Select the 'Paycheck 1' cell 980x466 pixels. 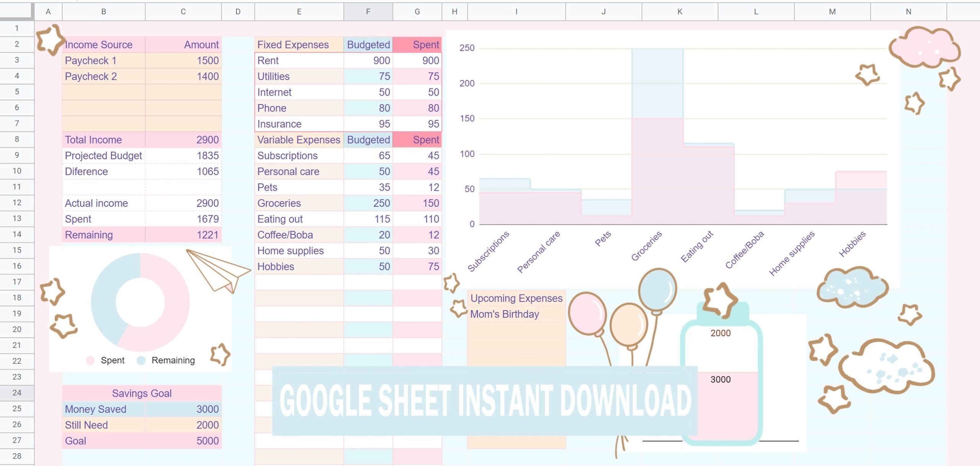point(103,60)
